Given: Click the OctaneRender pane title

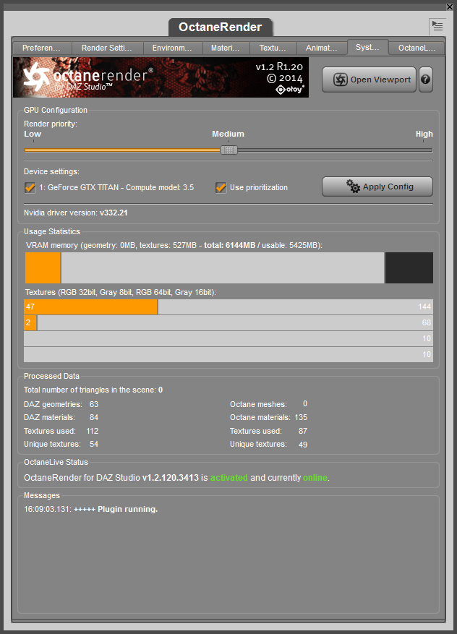Looking at the screenshot, I should tap(221, 27).
